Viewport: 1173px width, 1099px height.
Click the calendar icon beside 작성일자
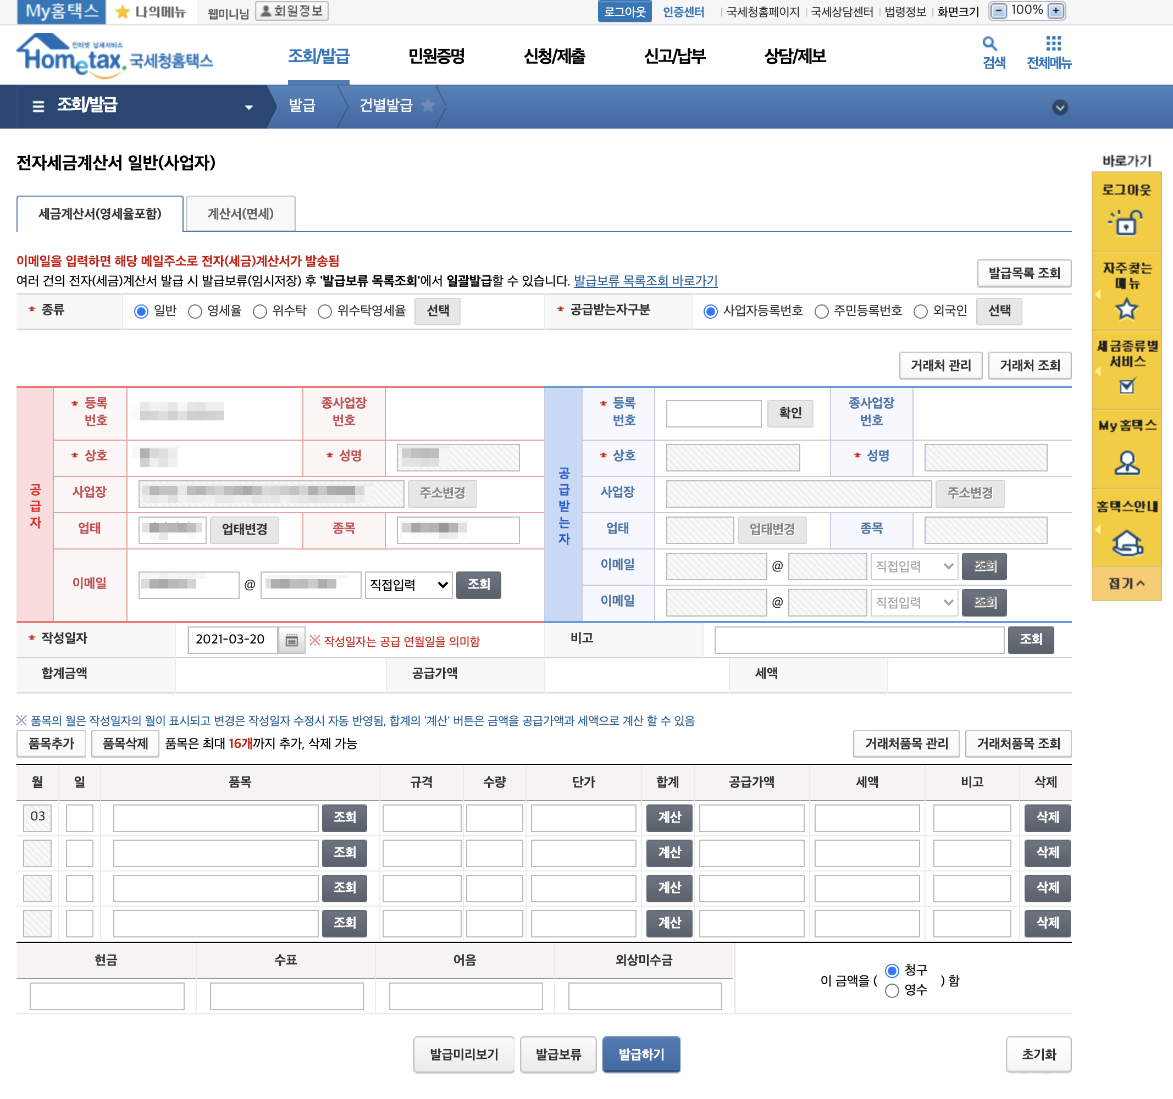[x=291, y=640]
